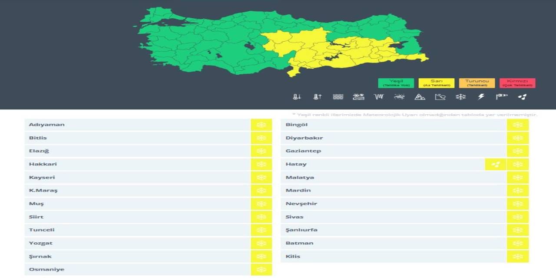This screenshot has height=278, width=556.
Task: Open the flood warning icon
Action: pos(358,96)
